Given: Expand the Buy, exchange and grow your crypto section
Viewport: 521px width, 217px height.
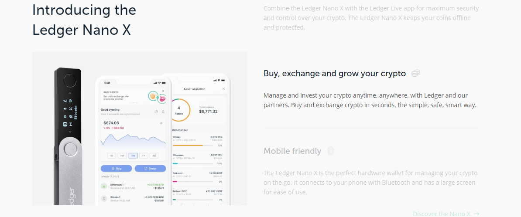Looking at the screenshot, I should pos(335,74).
